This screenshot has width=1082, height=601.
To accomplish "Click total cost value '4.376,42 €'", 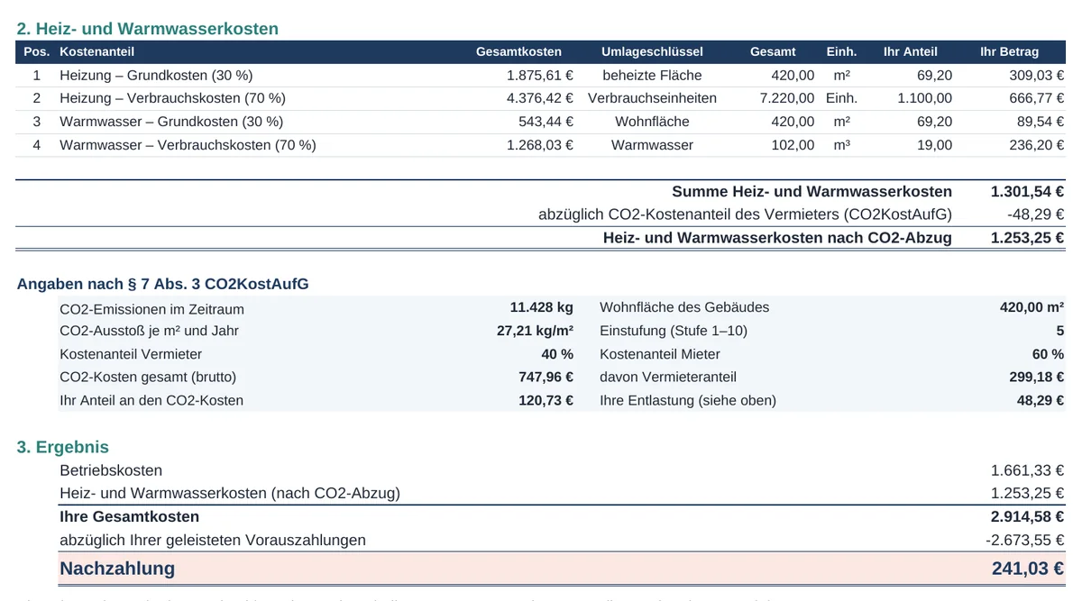I will tap(540, 98).
